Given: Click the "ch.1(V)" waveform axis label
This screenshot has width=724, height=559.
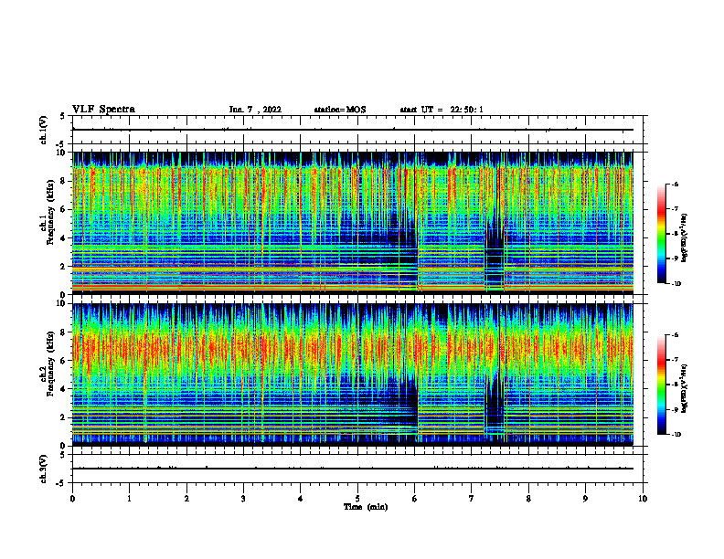Looking at the screenshot, I should [x=44, y=130].
